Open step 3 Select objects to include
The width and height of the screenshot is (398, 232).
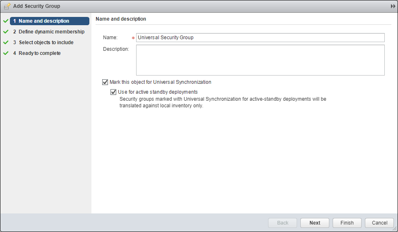click(x=46, y=43)
